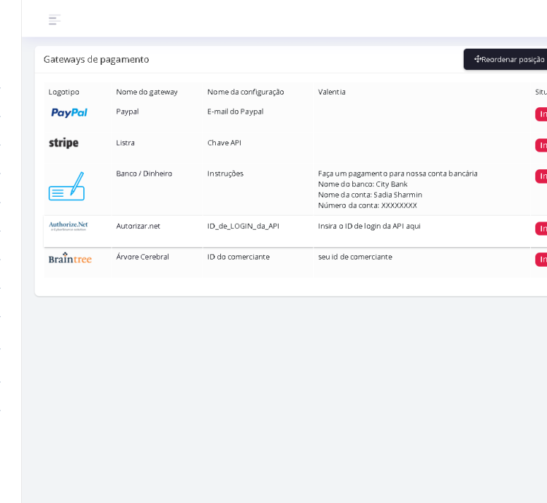Click the Authorize.Net row red status badge
The width and height of the screenshot is (547, 503).
(x=541, y=229)
